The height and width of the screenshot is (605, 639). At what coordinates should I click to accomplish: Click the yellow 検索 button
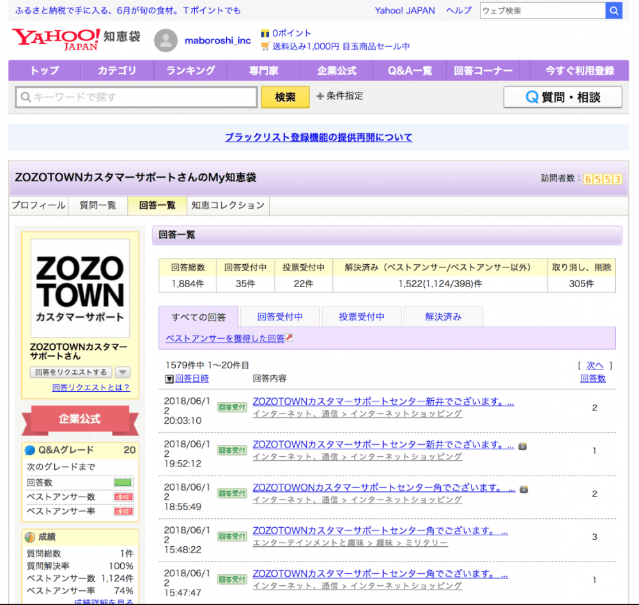(285, 97)
